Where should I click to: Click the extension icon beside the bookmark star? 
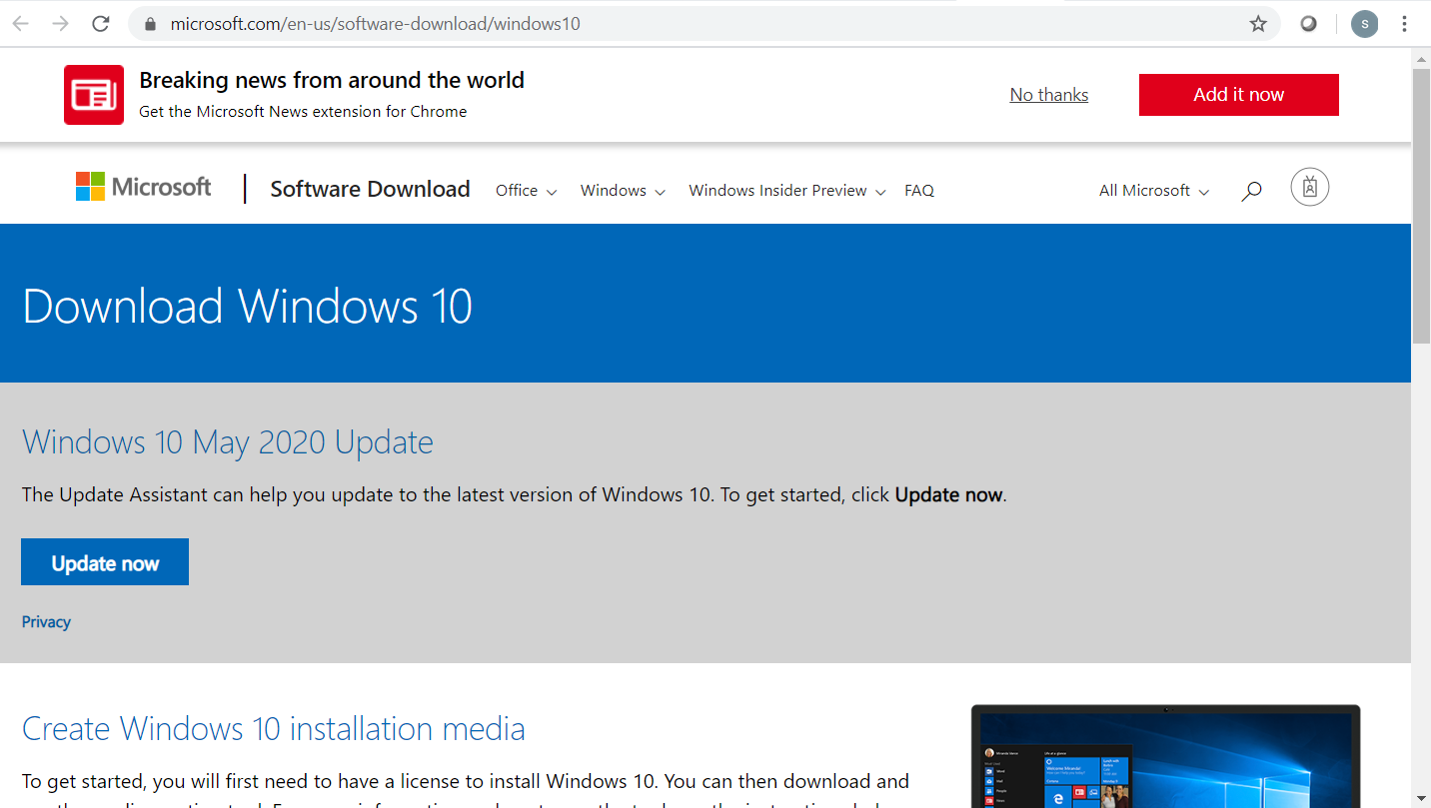(x=1308, y=24)
